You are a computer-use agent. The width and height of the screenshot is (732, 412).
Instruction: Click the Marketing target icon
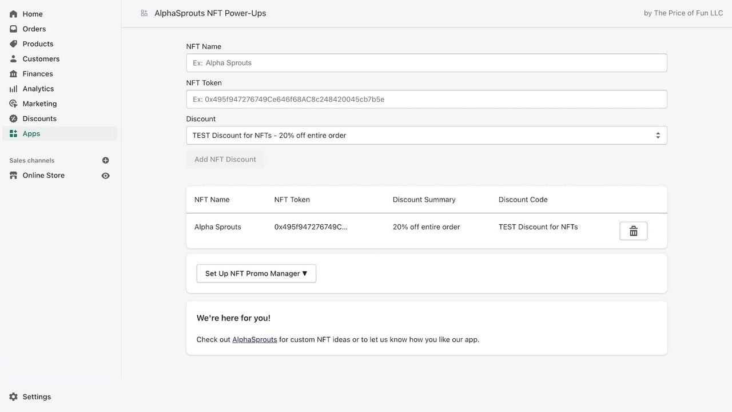point(13,104)
